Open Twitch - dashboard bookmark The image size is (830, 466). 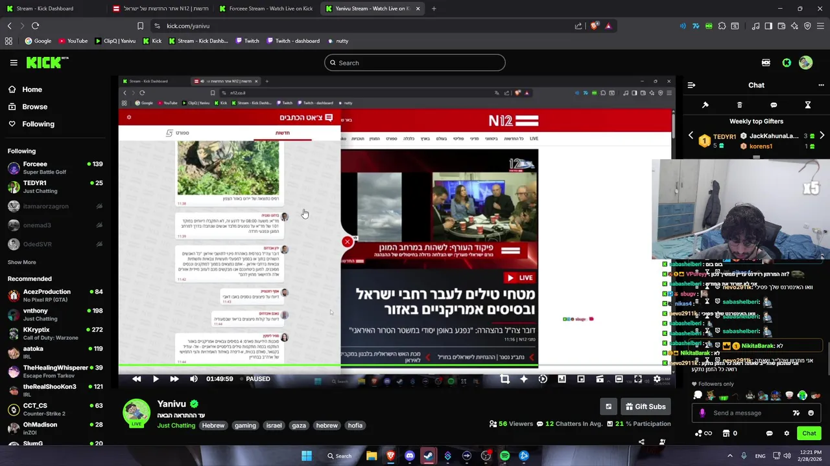[292, 41]
